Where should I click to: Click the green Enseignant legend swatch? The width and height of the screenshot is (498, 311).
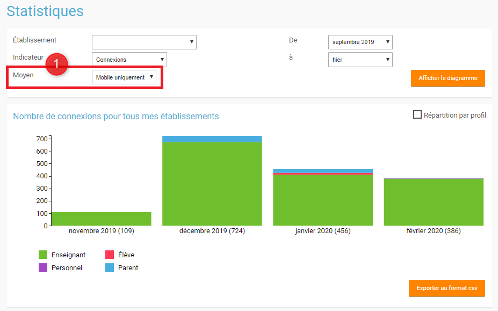click(42, 255)
